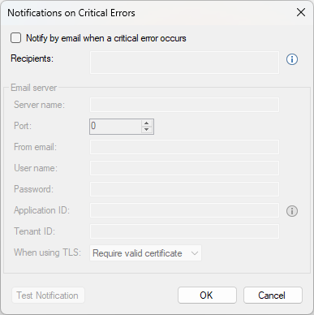Click the Password input field
314x315 pixels.
(x=184, y=189)
